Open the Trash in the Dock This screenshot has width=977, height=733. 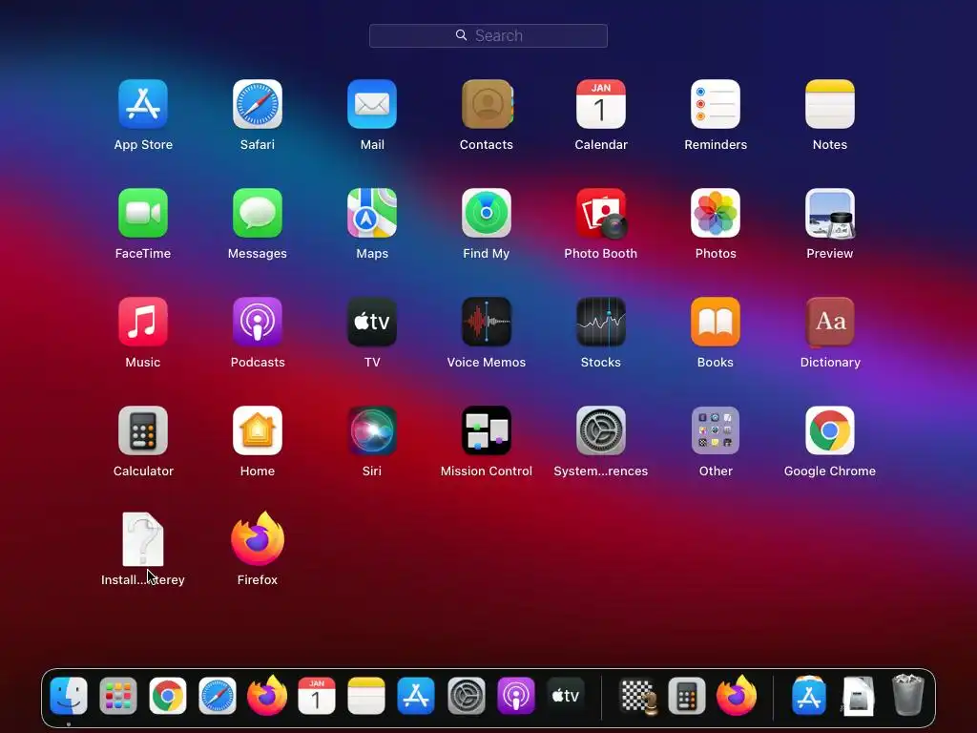pyautogui.click(x=908, y=695)
